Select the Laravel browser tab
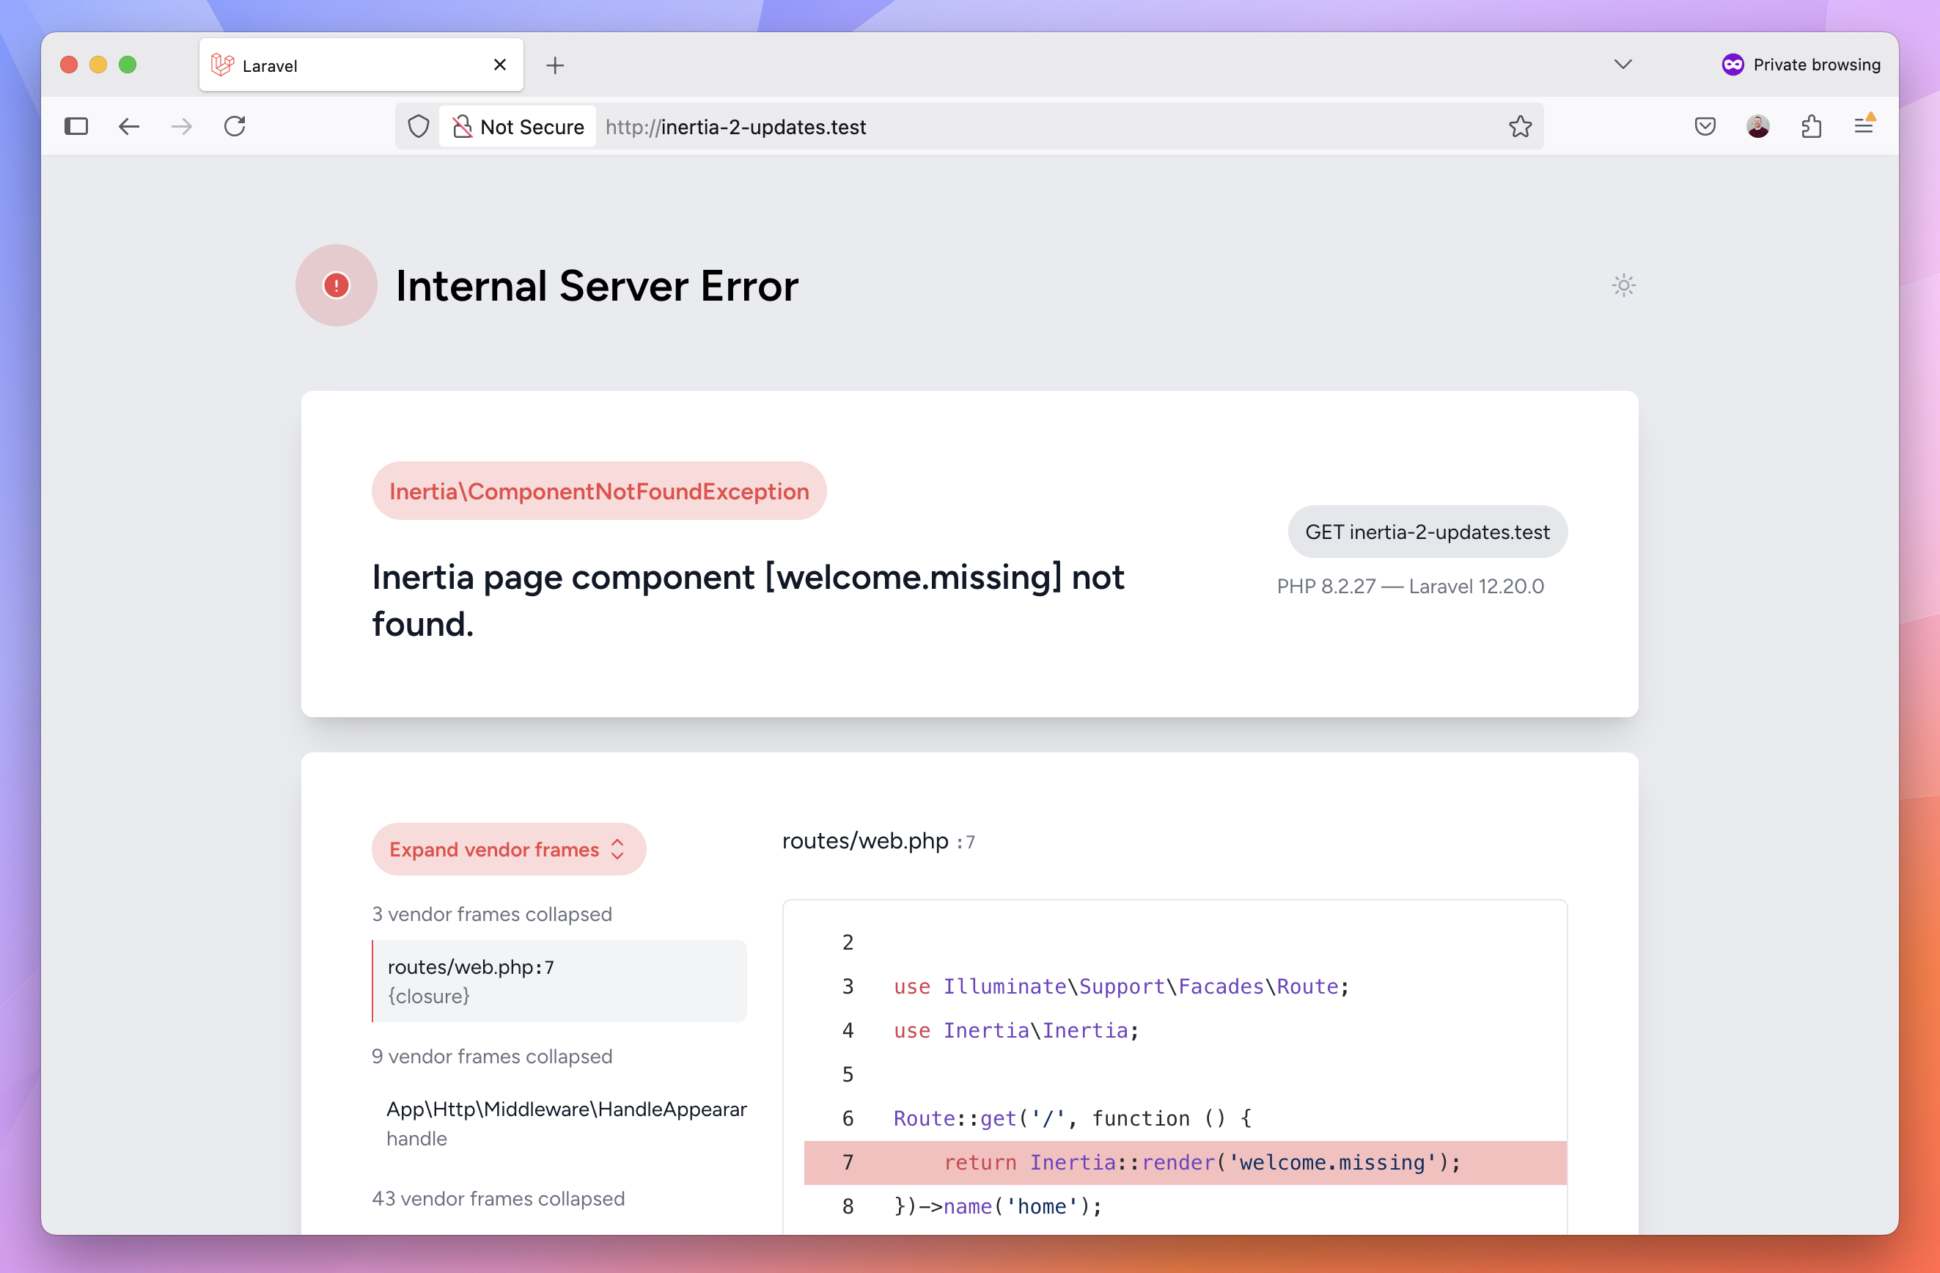 click(x=361, y=65)
